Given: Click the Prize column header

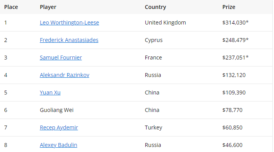Looking at the screenshot, I should 229,7.
